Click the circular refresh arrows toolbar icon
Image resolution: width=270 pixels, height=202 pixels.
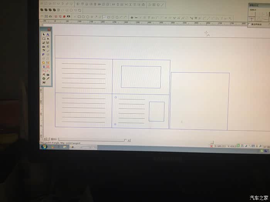pyautogui.click(x=80, y=10)
